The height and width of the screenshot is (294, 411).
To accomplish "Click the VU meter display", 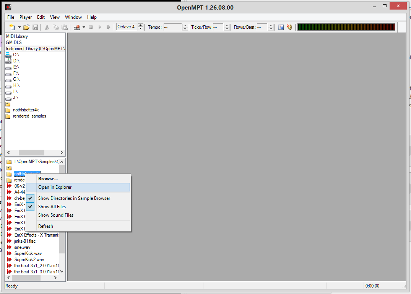I will coord(346,27).
